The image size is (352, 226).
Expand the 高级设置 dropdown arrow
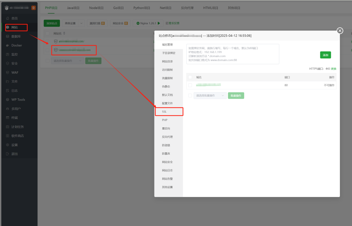(x=81, y=23)
